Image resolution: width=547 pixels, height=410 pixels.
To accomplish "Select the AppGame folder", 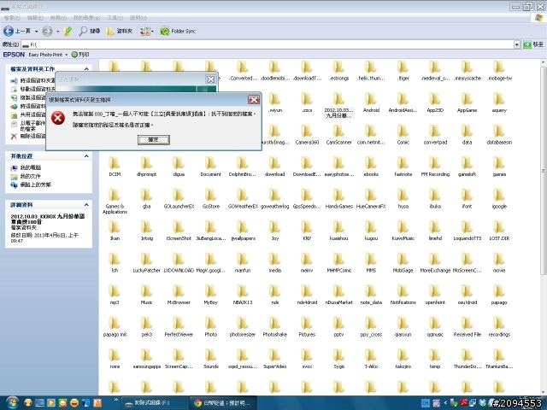I will coord(468,102).
